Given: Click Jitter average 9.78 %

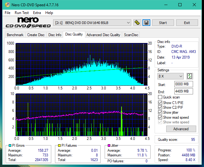Looking at the screenshot, I should point(142,150).
